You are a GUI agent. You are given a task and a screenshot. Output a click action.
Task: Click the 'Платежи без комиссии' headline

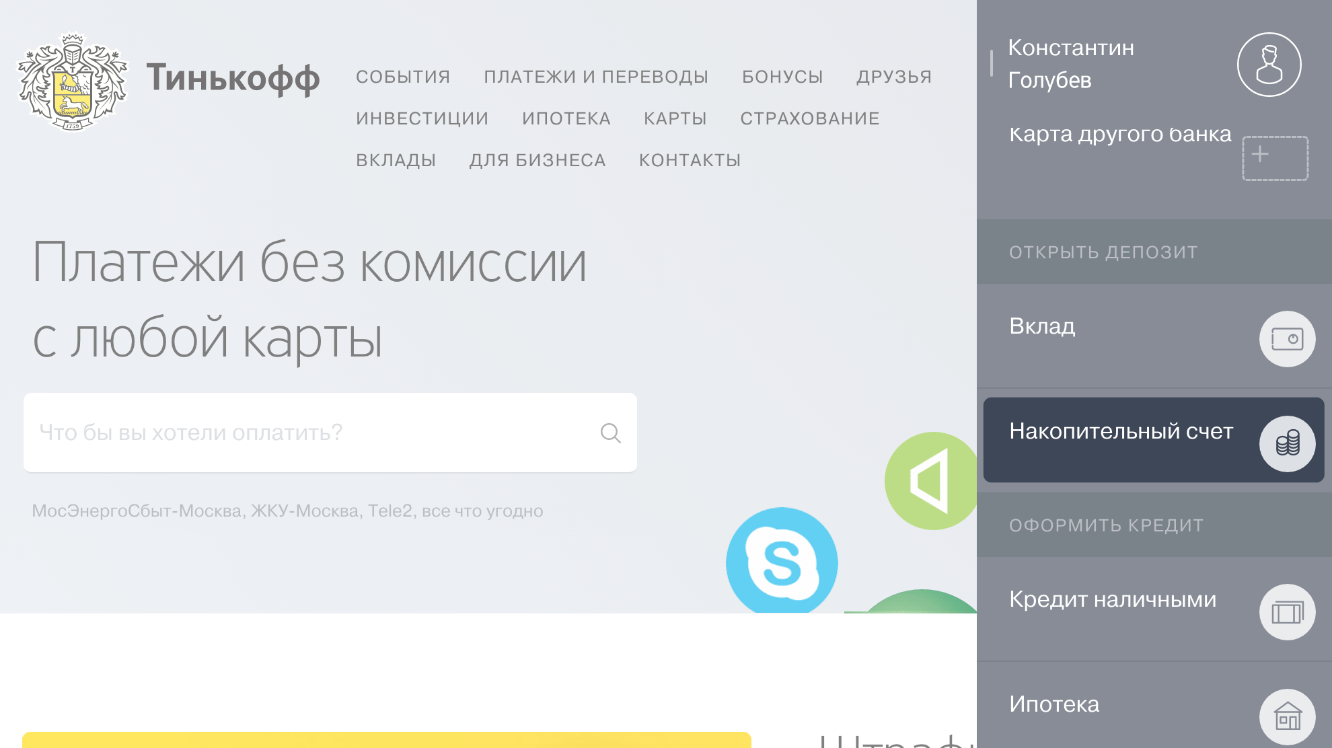pos(309,263)
